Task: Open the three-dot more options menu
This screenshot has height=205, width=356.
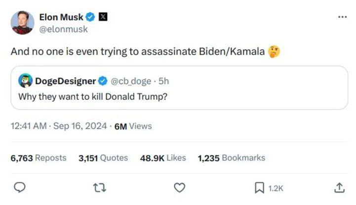Action: [x=342, y=17]
